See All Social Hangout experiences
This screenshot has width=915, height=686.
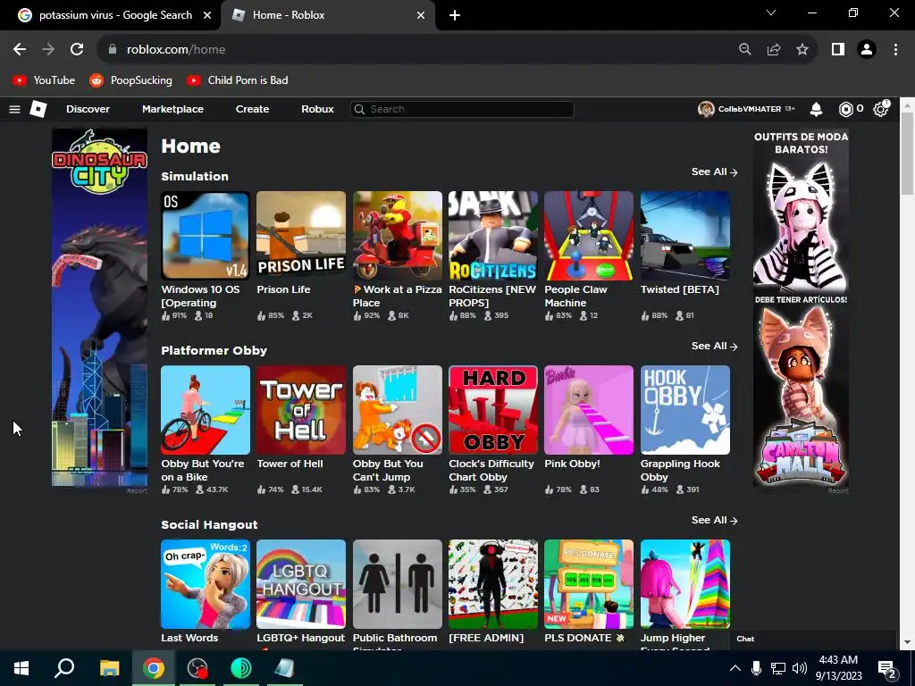(x=714, y=521)
